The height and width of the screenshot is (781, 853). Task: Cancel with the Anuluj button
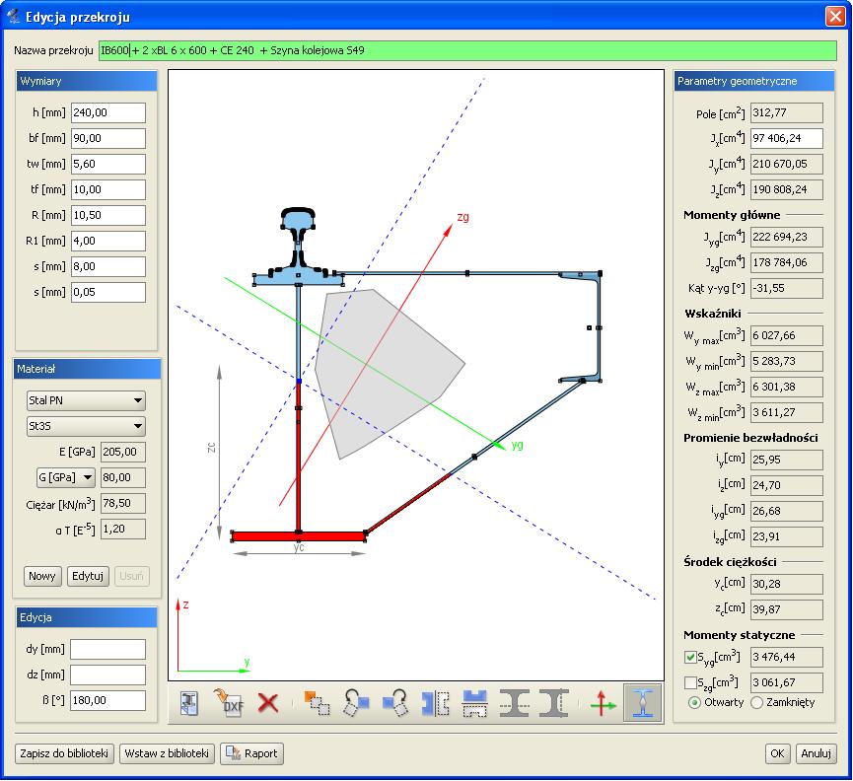(816, 753)
